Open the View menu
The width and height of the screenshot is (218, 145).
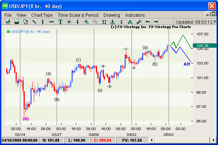pos(21,15)
